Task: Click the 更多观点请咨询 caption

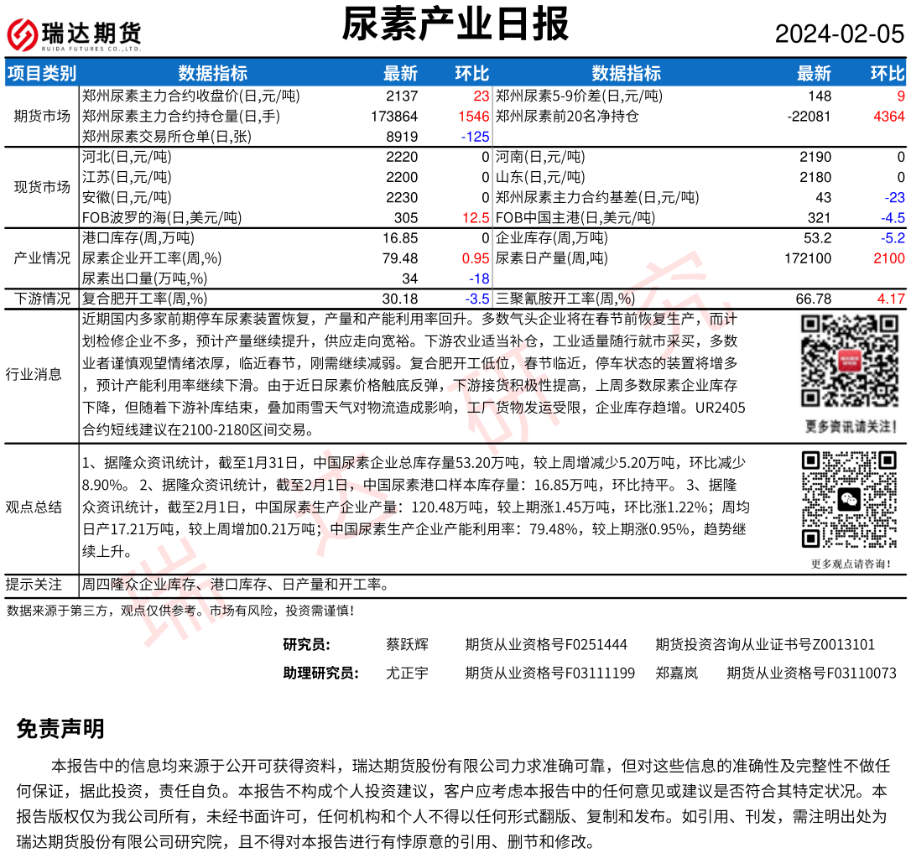Action: coord(849,564)
